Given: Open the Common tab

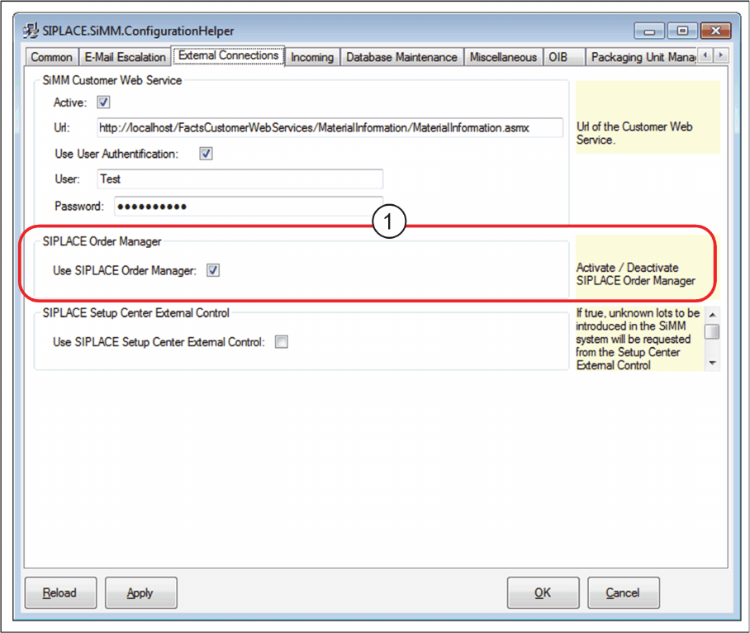Looking at the screenshot, I should pos(51,57).
